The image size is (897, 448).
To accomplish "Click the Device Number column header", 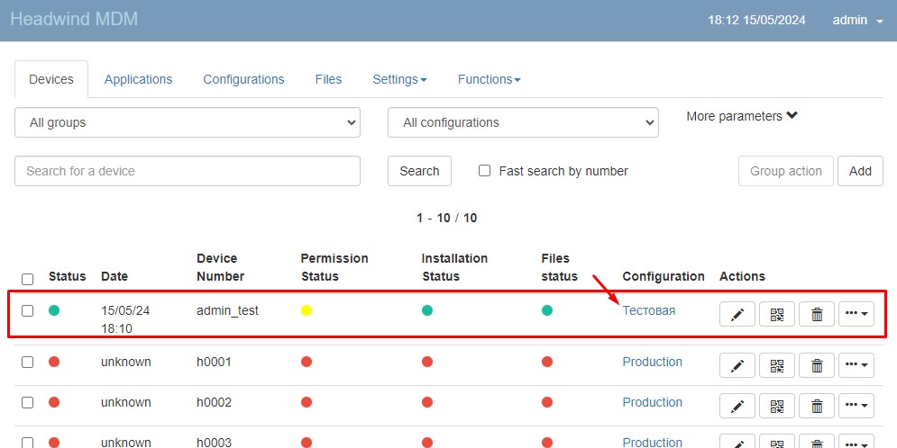I will [221, 267].
